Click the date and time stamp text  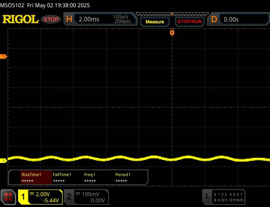click(x=59, y=5)
